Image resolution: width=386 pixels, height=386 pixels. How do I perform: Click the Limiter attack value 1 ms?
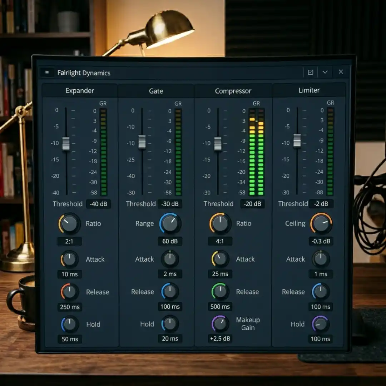coord(321,274)
